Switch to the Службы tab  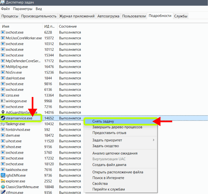pos(181,16)
